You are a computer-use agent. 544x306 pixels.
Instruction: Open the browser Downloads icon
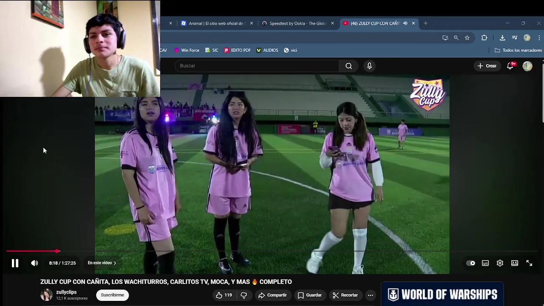[x=502, y=38]
